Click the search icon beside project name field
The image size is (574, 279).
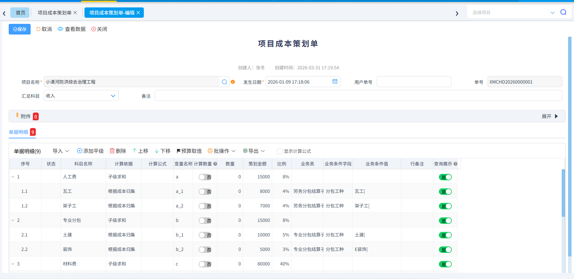click(224, 82)
